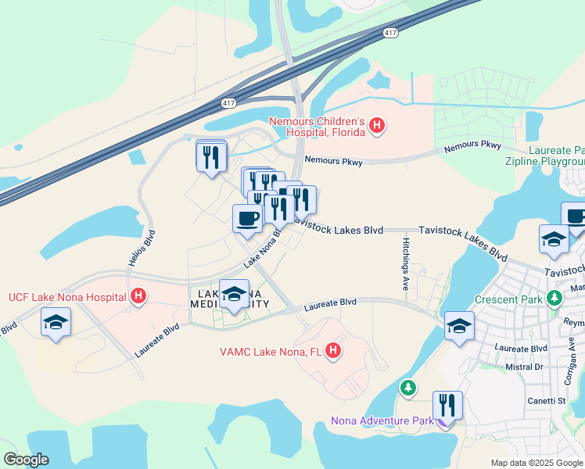Click the school marker near Tavistock Lakes Blvd east
585x469 pixels.
point(554,241)
